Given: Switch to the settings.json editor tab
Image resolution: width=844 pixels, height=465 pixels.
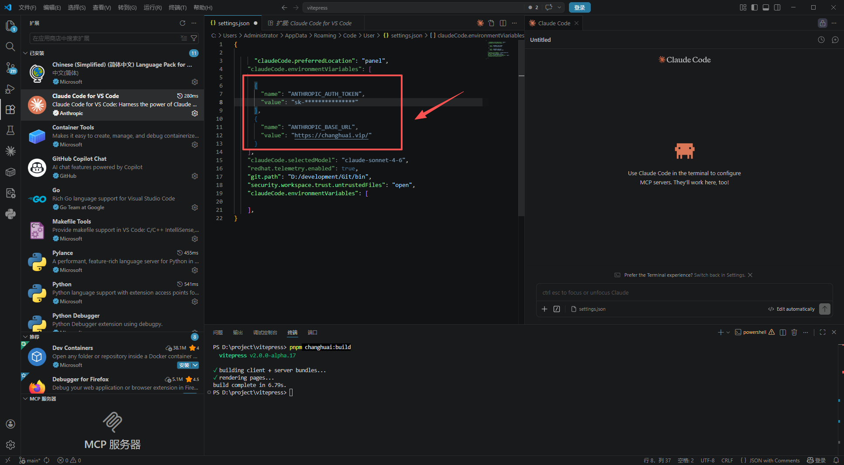Looking at the screenshot, I should click(234, 23).
